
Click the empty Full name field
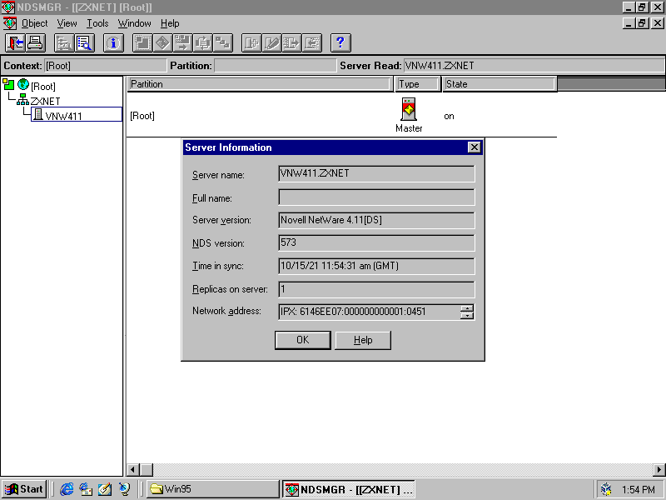376,197
